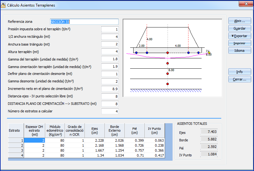The width and height of the screenshot is (254, 171).
Task: Click yellow IV point marker in diagram
Action: click(x=209, y=53)
